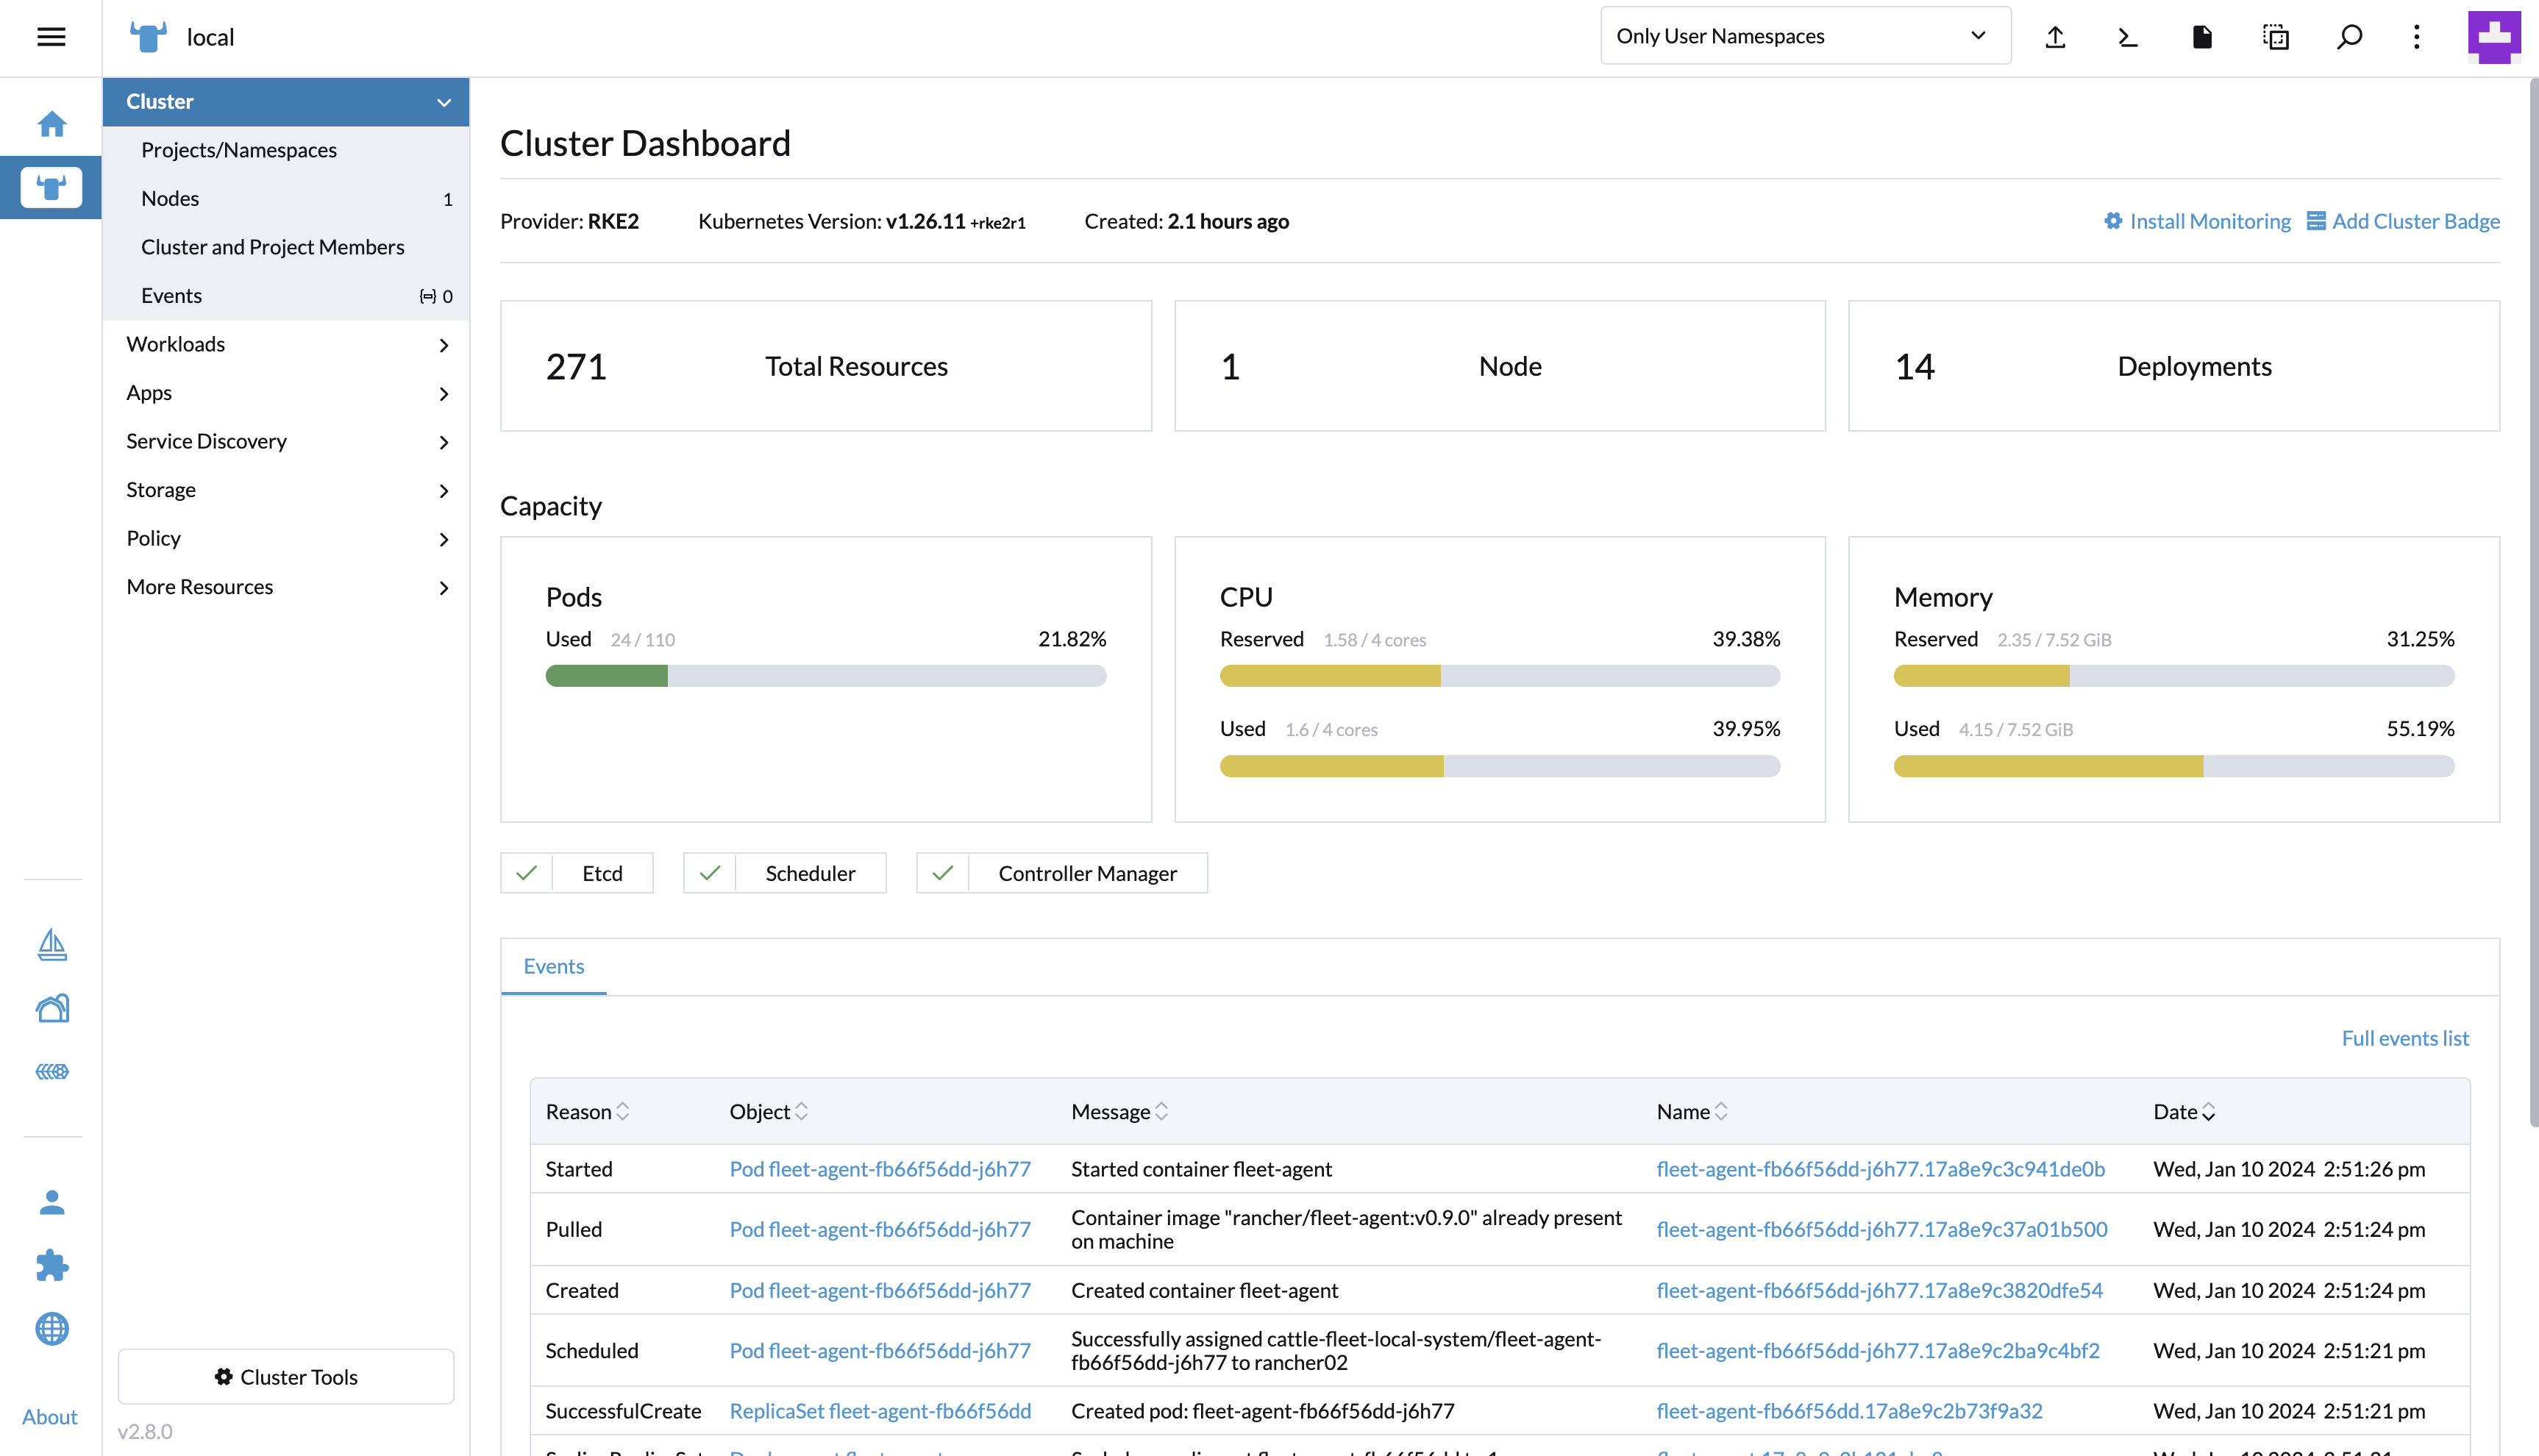Viewport: 2539px width, 1456px height.
Task: Click the 1 Node card
Action: pyautogui.click(x=1500, y=366)
